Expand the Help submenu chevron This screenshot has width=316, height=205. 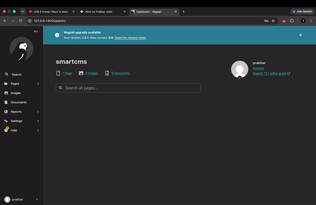point(38,130)
